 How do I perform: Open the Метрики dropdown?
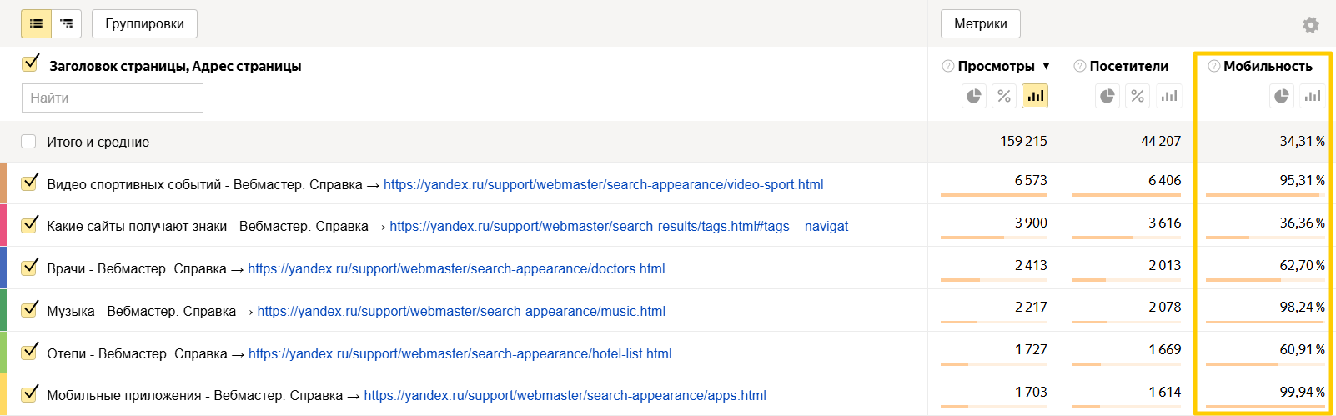(980, 24)
